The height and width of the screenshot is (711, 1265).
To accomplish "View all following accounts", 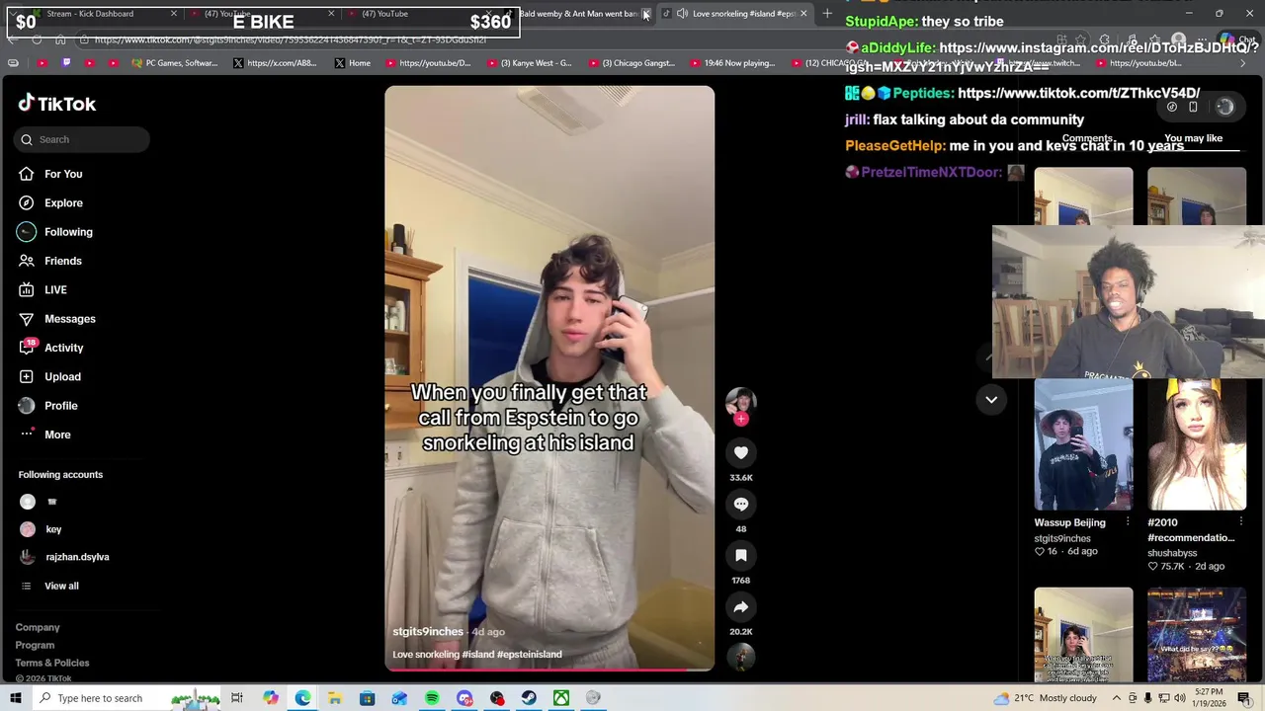I will (61, 586).
